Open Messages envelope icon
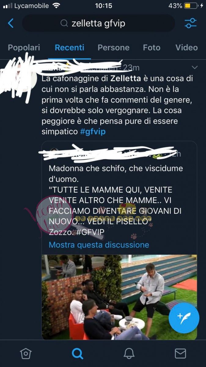Image resolution: width=206 pixels, height=367 pixels. tap(180, 354)
